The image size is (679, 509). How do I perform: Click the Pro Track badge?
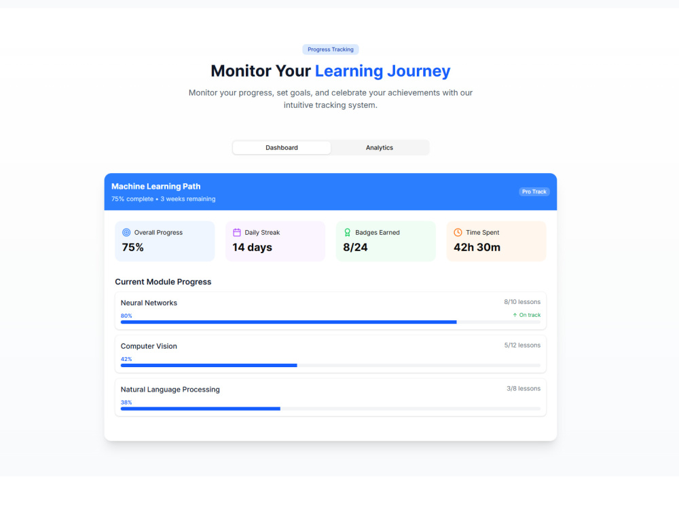(534, 192)
